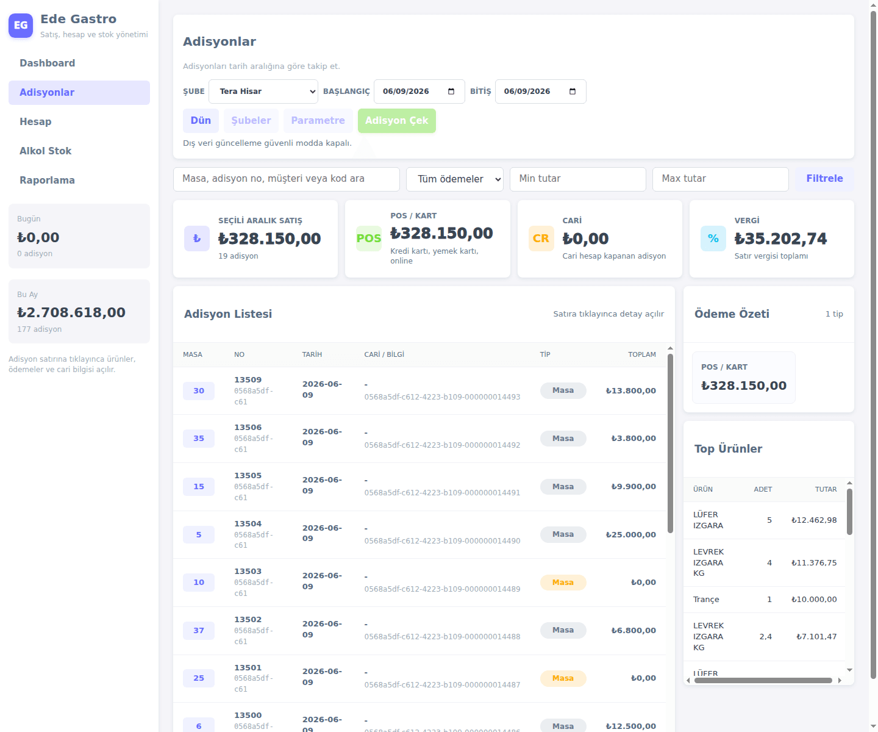Sort by TOPLAM column header
The height and width of the screenshot is (732, 878).
[x=642, y=354]
